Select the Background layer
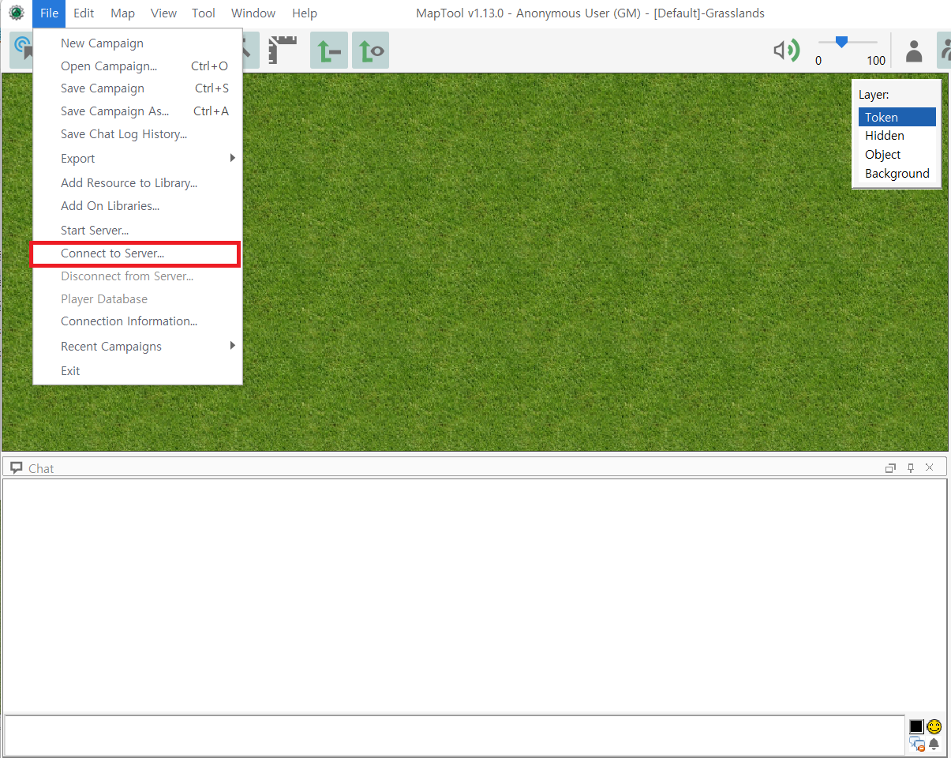Image resolution: width=951 pixels, height=758 pixels. pyautogui.click(x=897, y=174)
